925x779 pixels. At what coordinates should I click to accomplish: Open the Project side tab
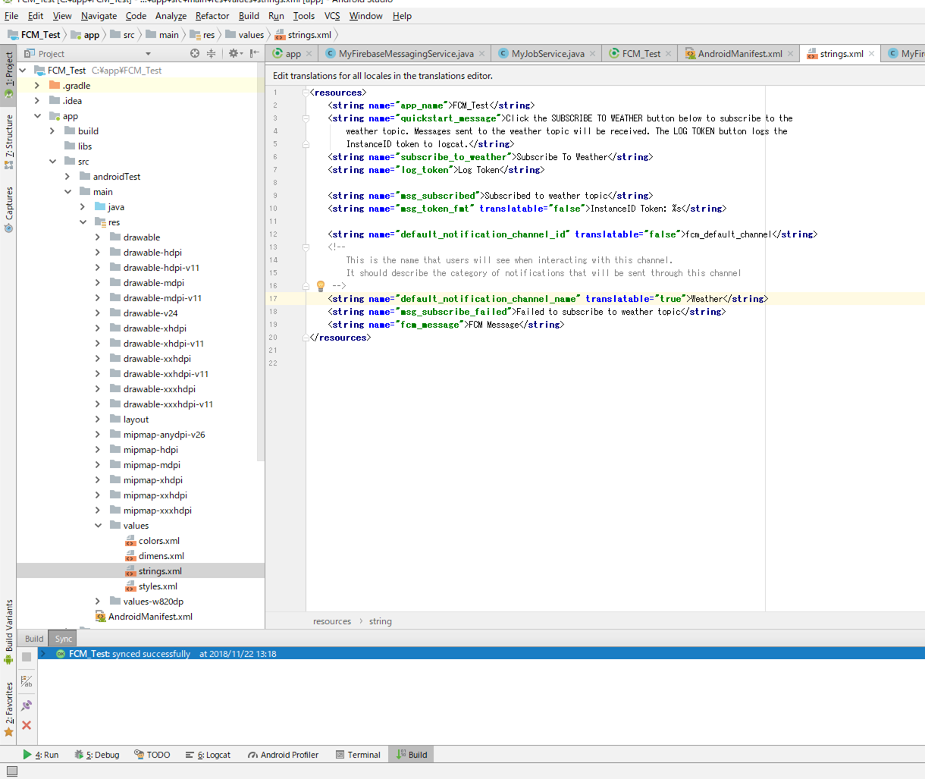click(8, 75)
